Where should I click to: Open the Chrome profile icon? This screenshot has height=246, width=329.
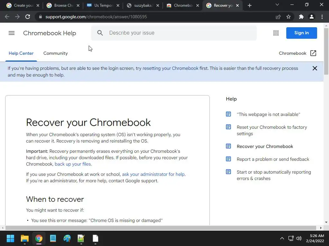point(312,17)
